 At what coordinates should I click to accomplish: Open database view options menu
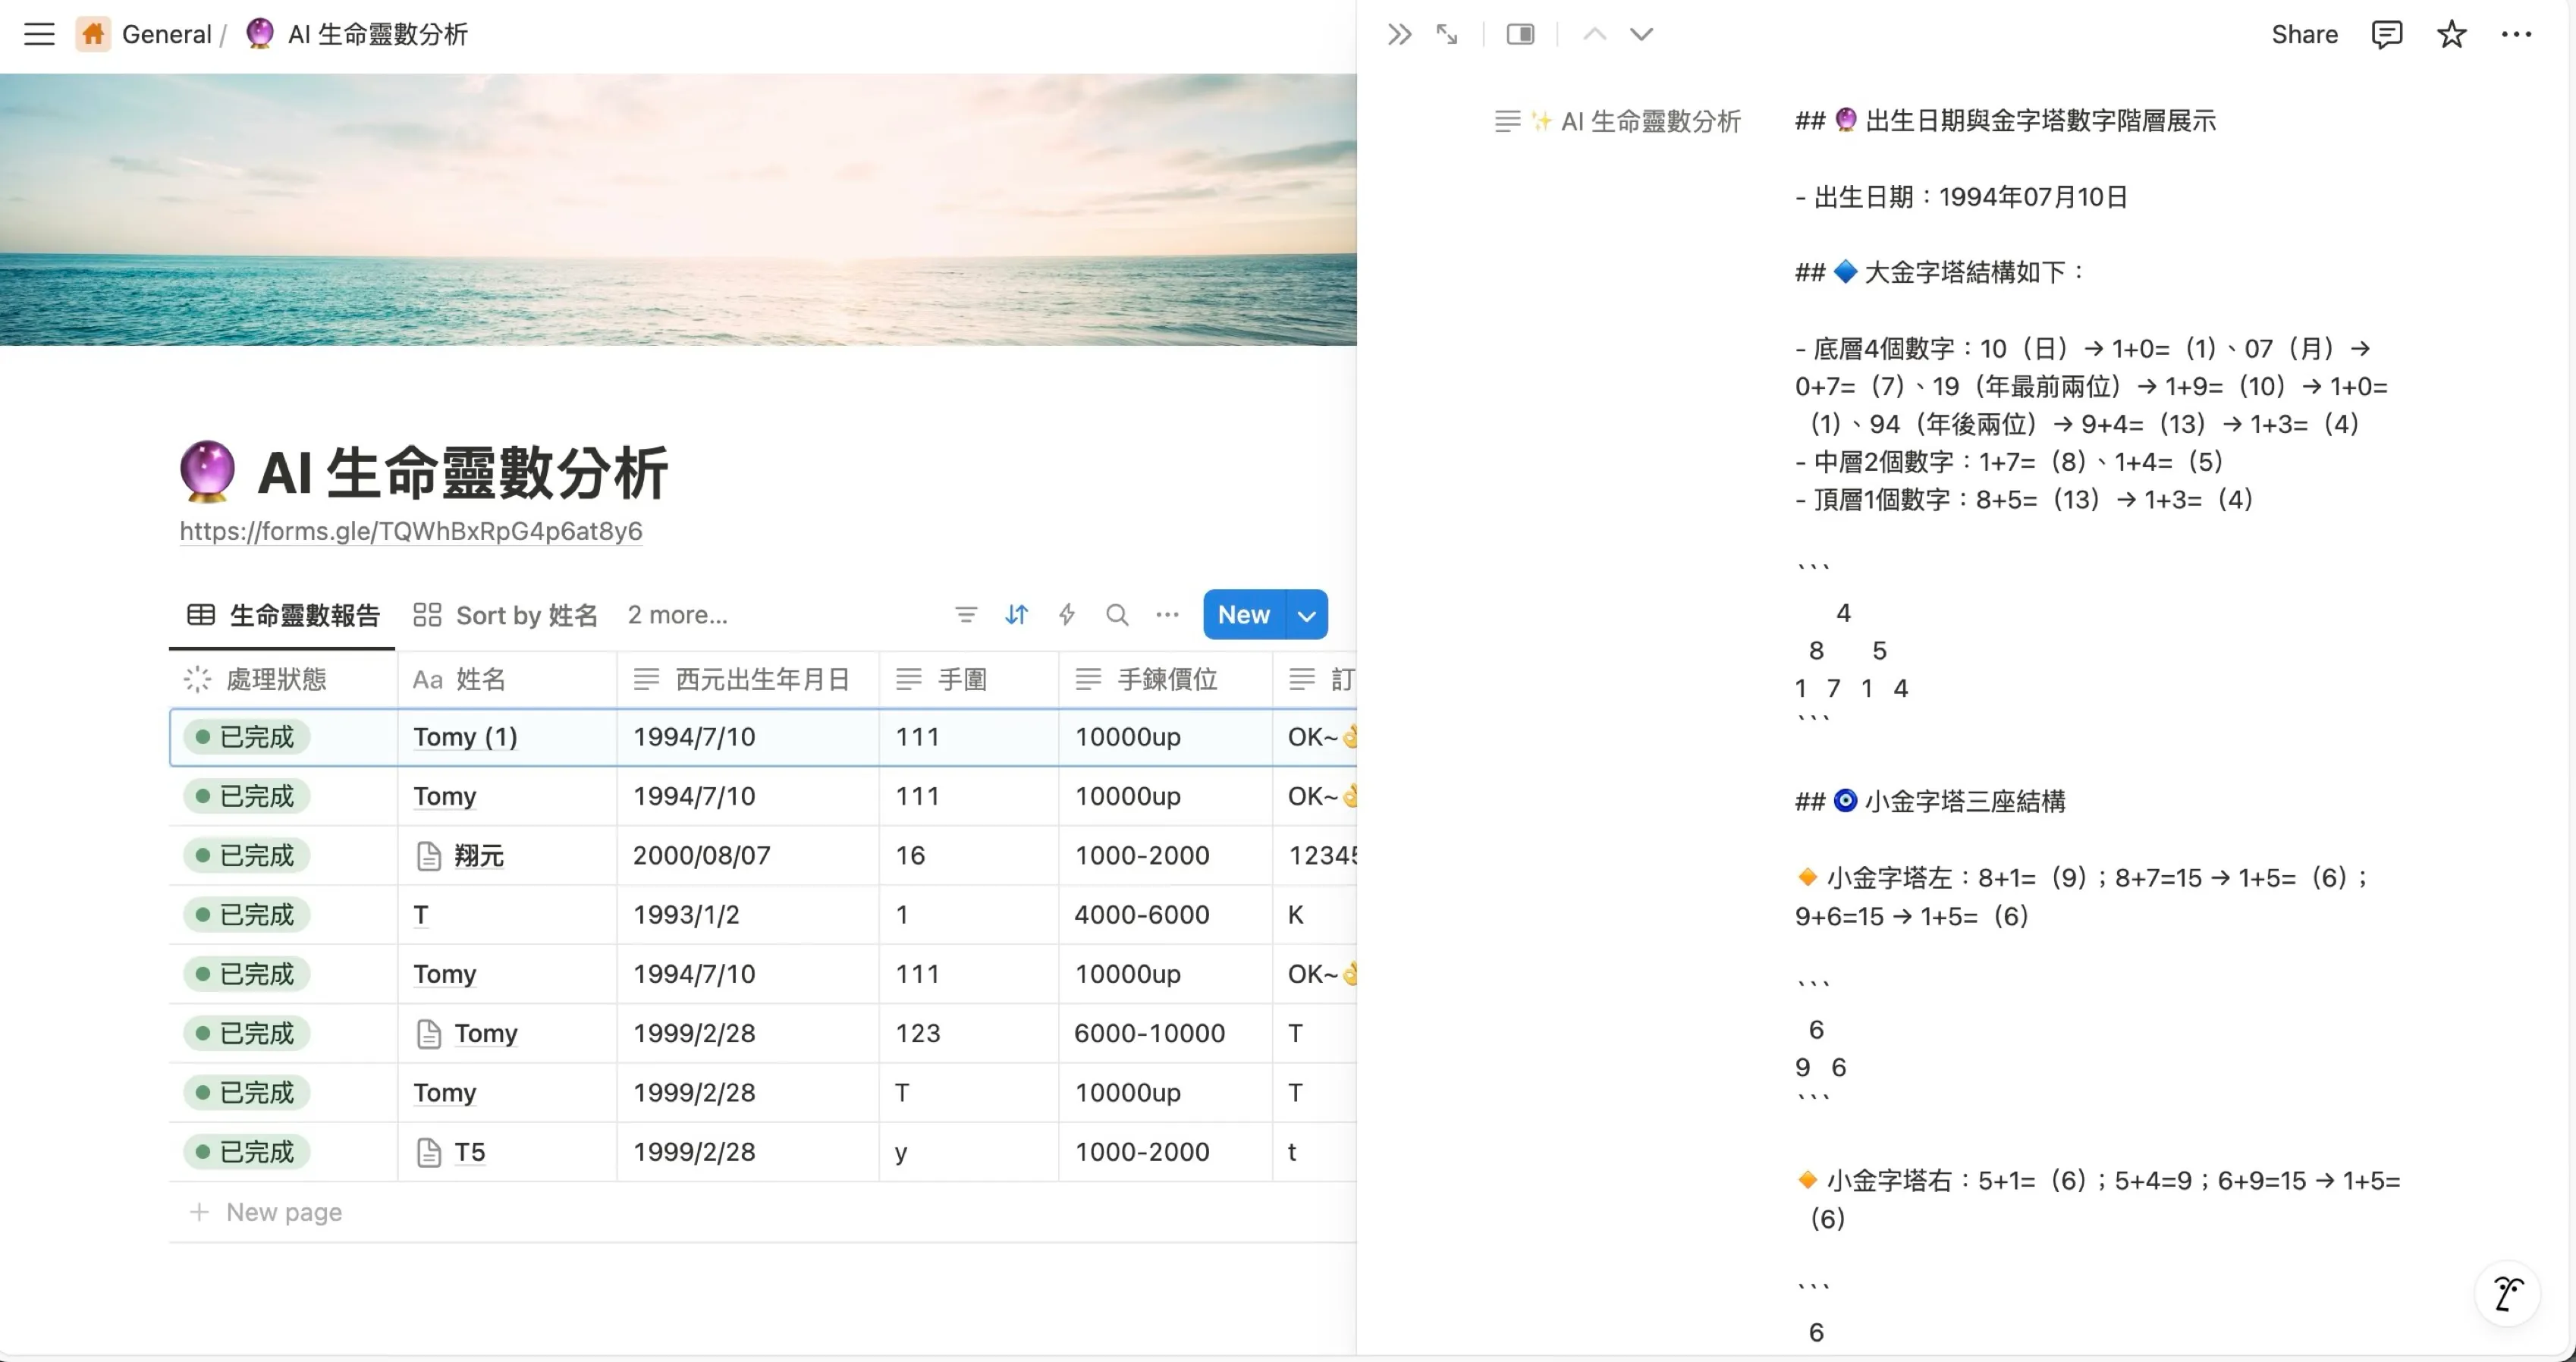[1167, 615]
